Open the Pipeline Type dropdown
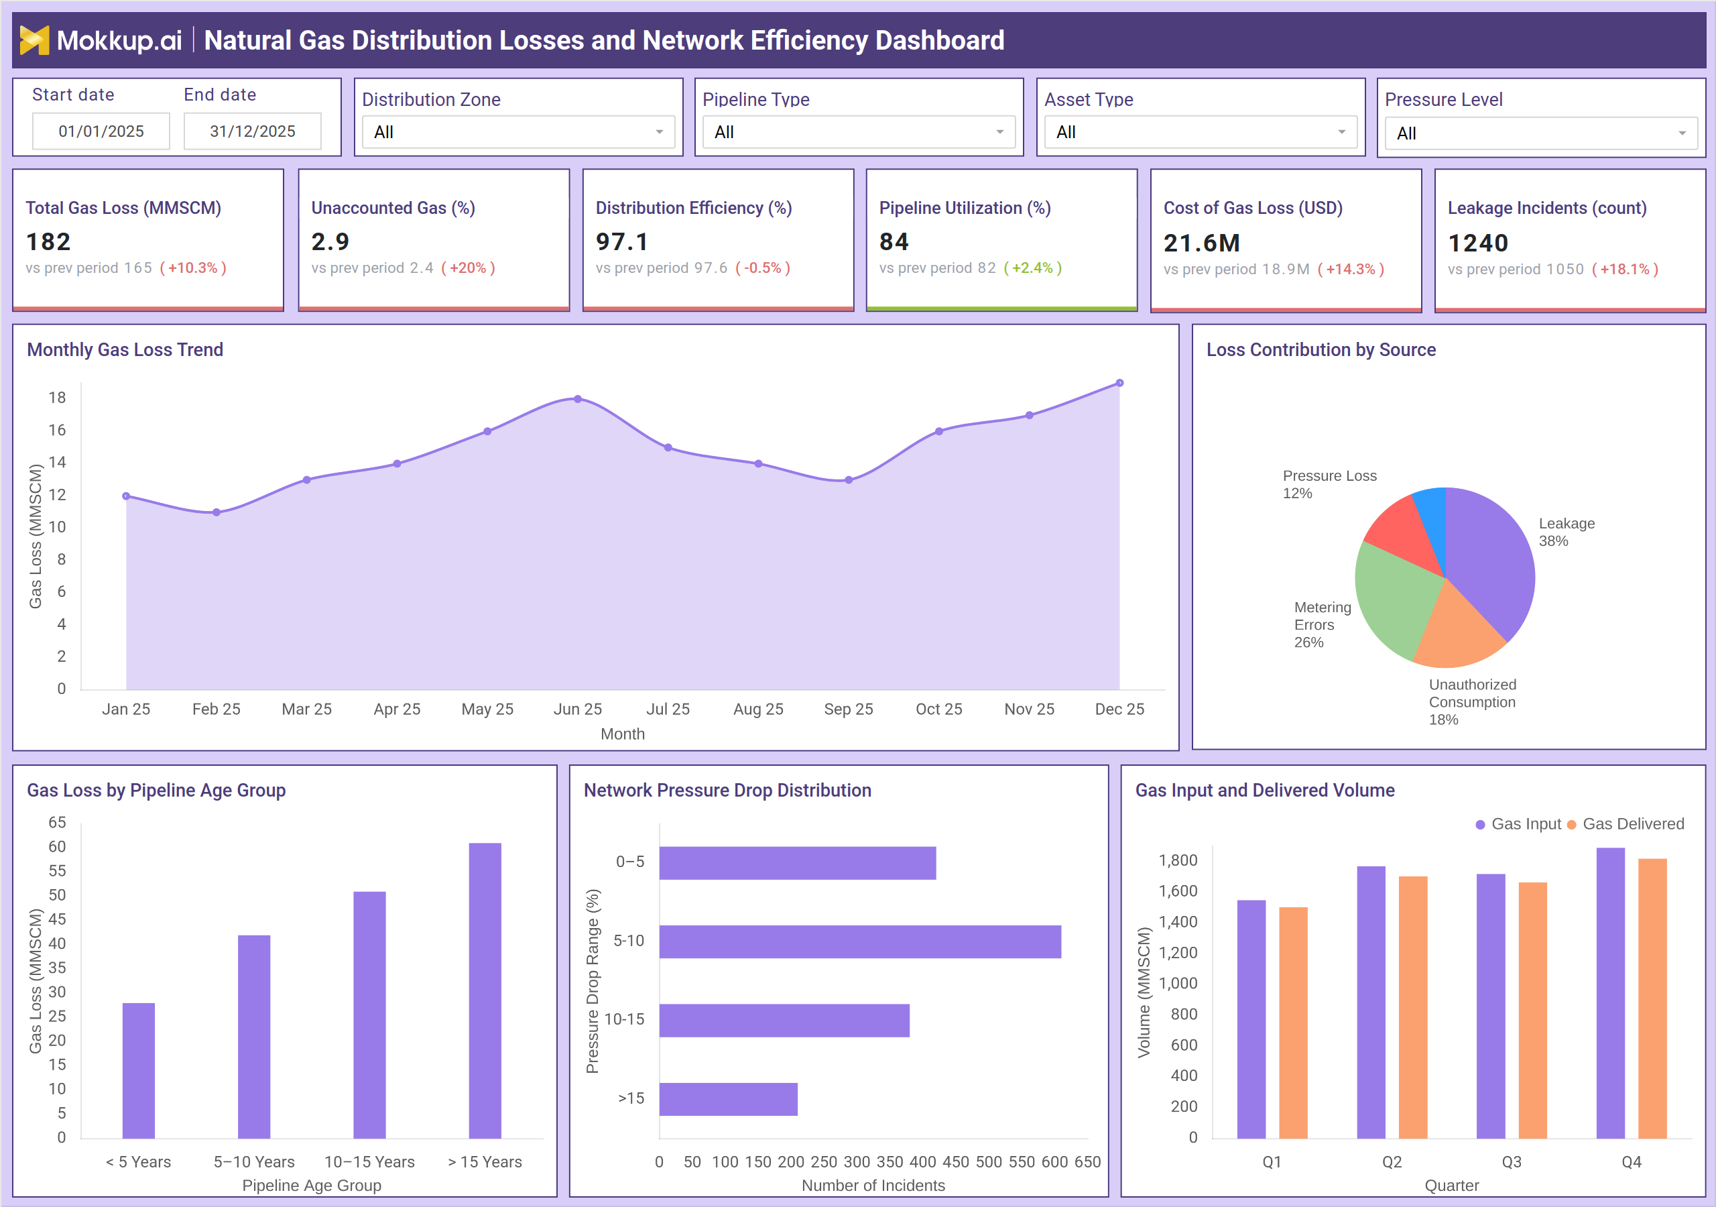 tap(859, 132)
